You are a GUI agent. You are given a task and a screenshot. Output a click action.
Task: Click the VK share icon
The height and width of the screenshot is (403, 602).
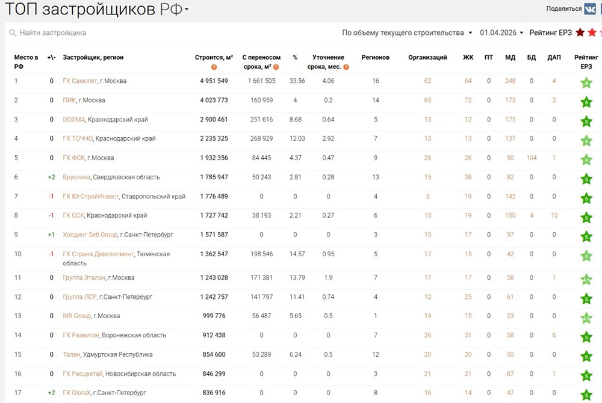coord(591,8)
